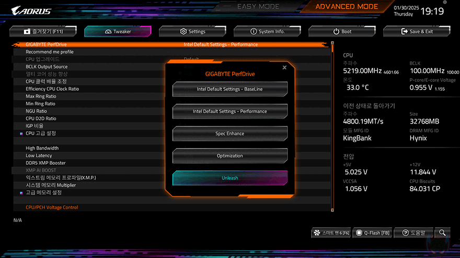This screenshot has height=258, width=460.
Task: Click the Intel Default Settings - Performance value in PerfDrive row
Action: click(x=221, y=44)
